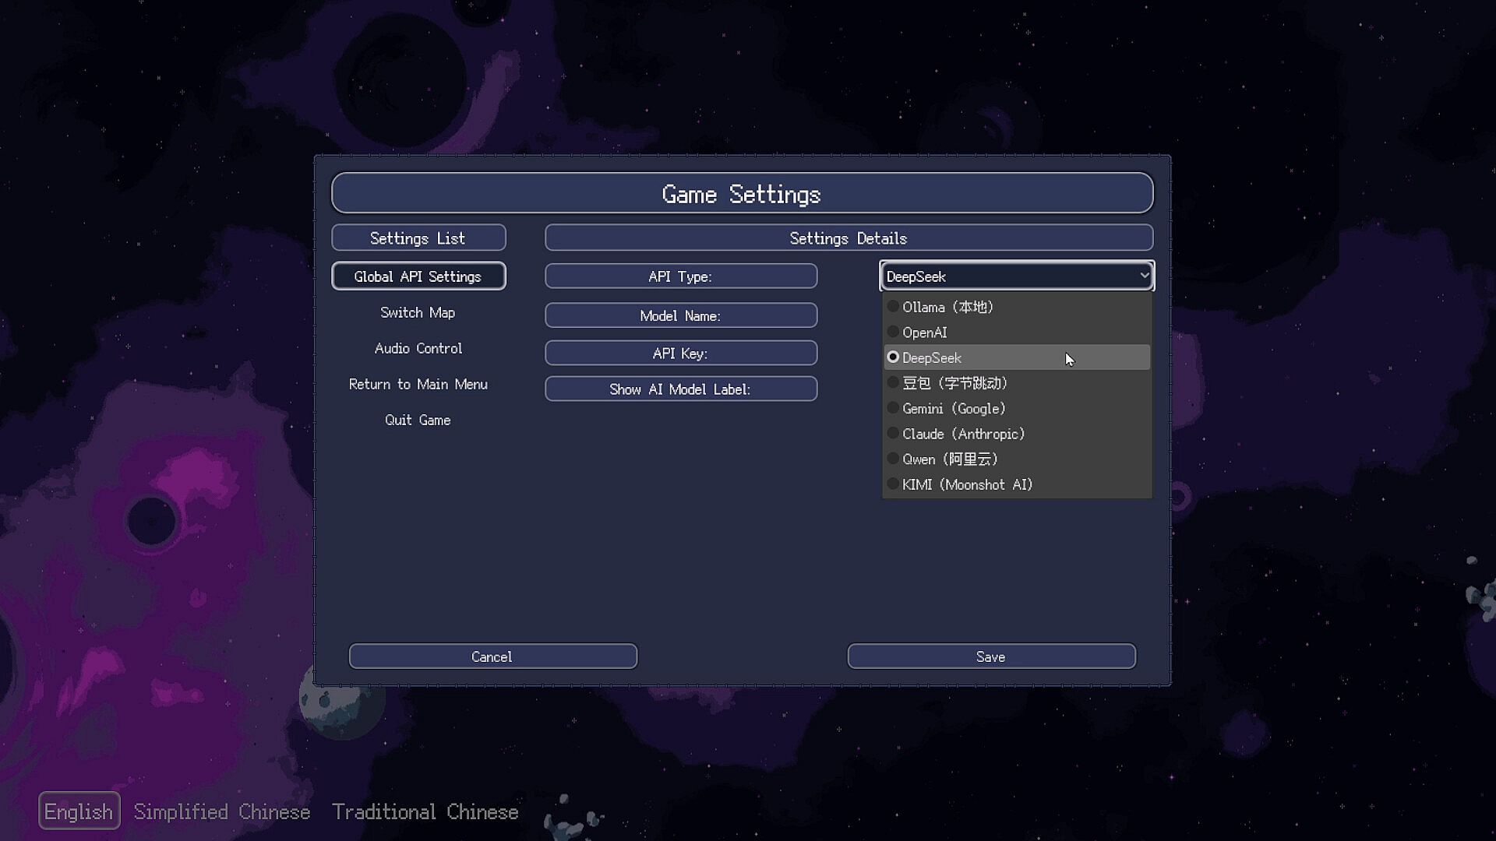The width and height of the screenshot is (1496, 841).
Task: Switch language to Traditional Chinese
Action: point(425,811)
